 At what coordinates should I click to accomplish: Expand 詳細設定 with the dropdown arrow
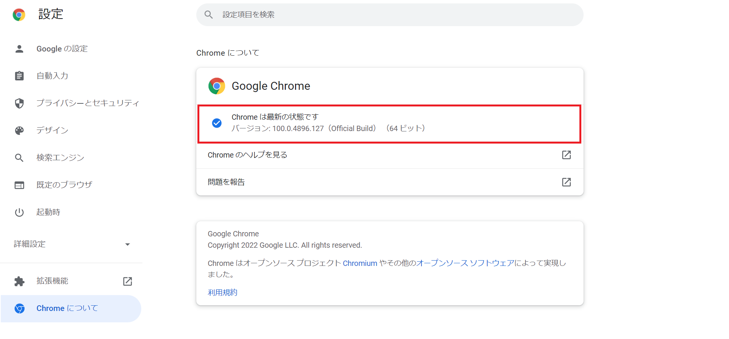[128, 244]
